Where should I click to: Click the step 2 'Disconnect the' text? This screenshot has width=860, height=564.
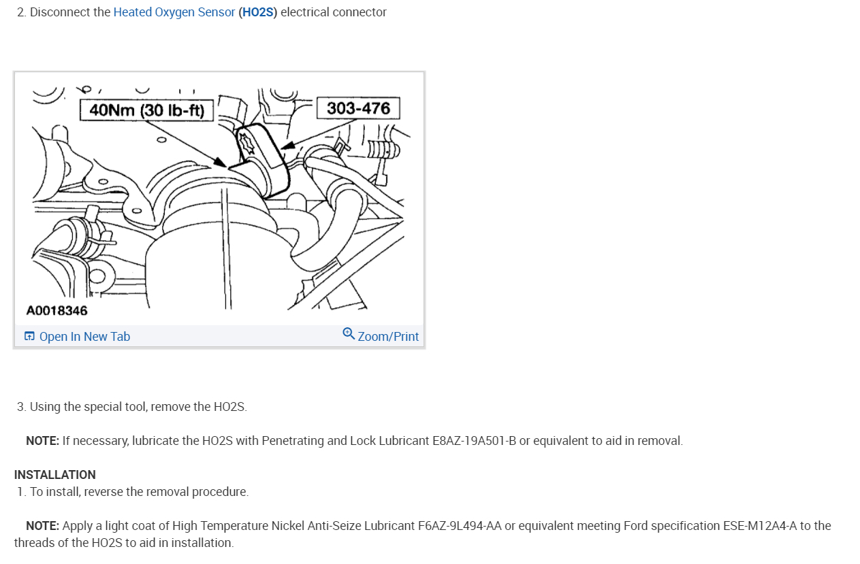(x=70, y=12)
